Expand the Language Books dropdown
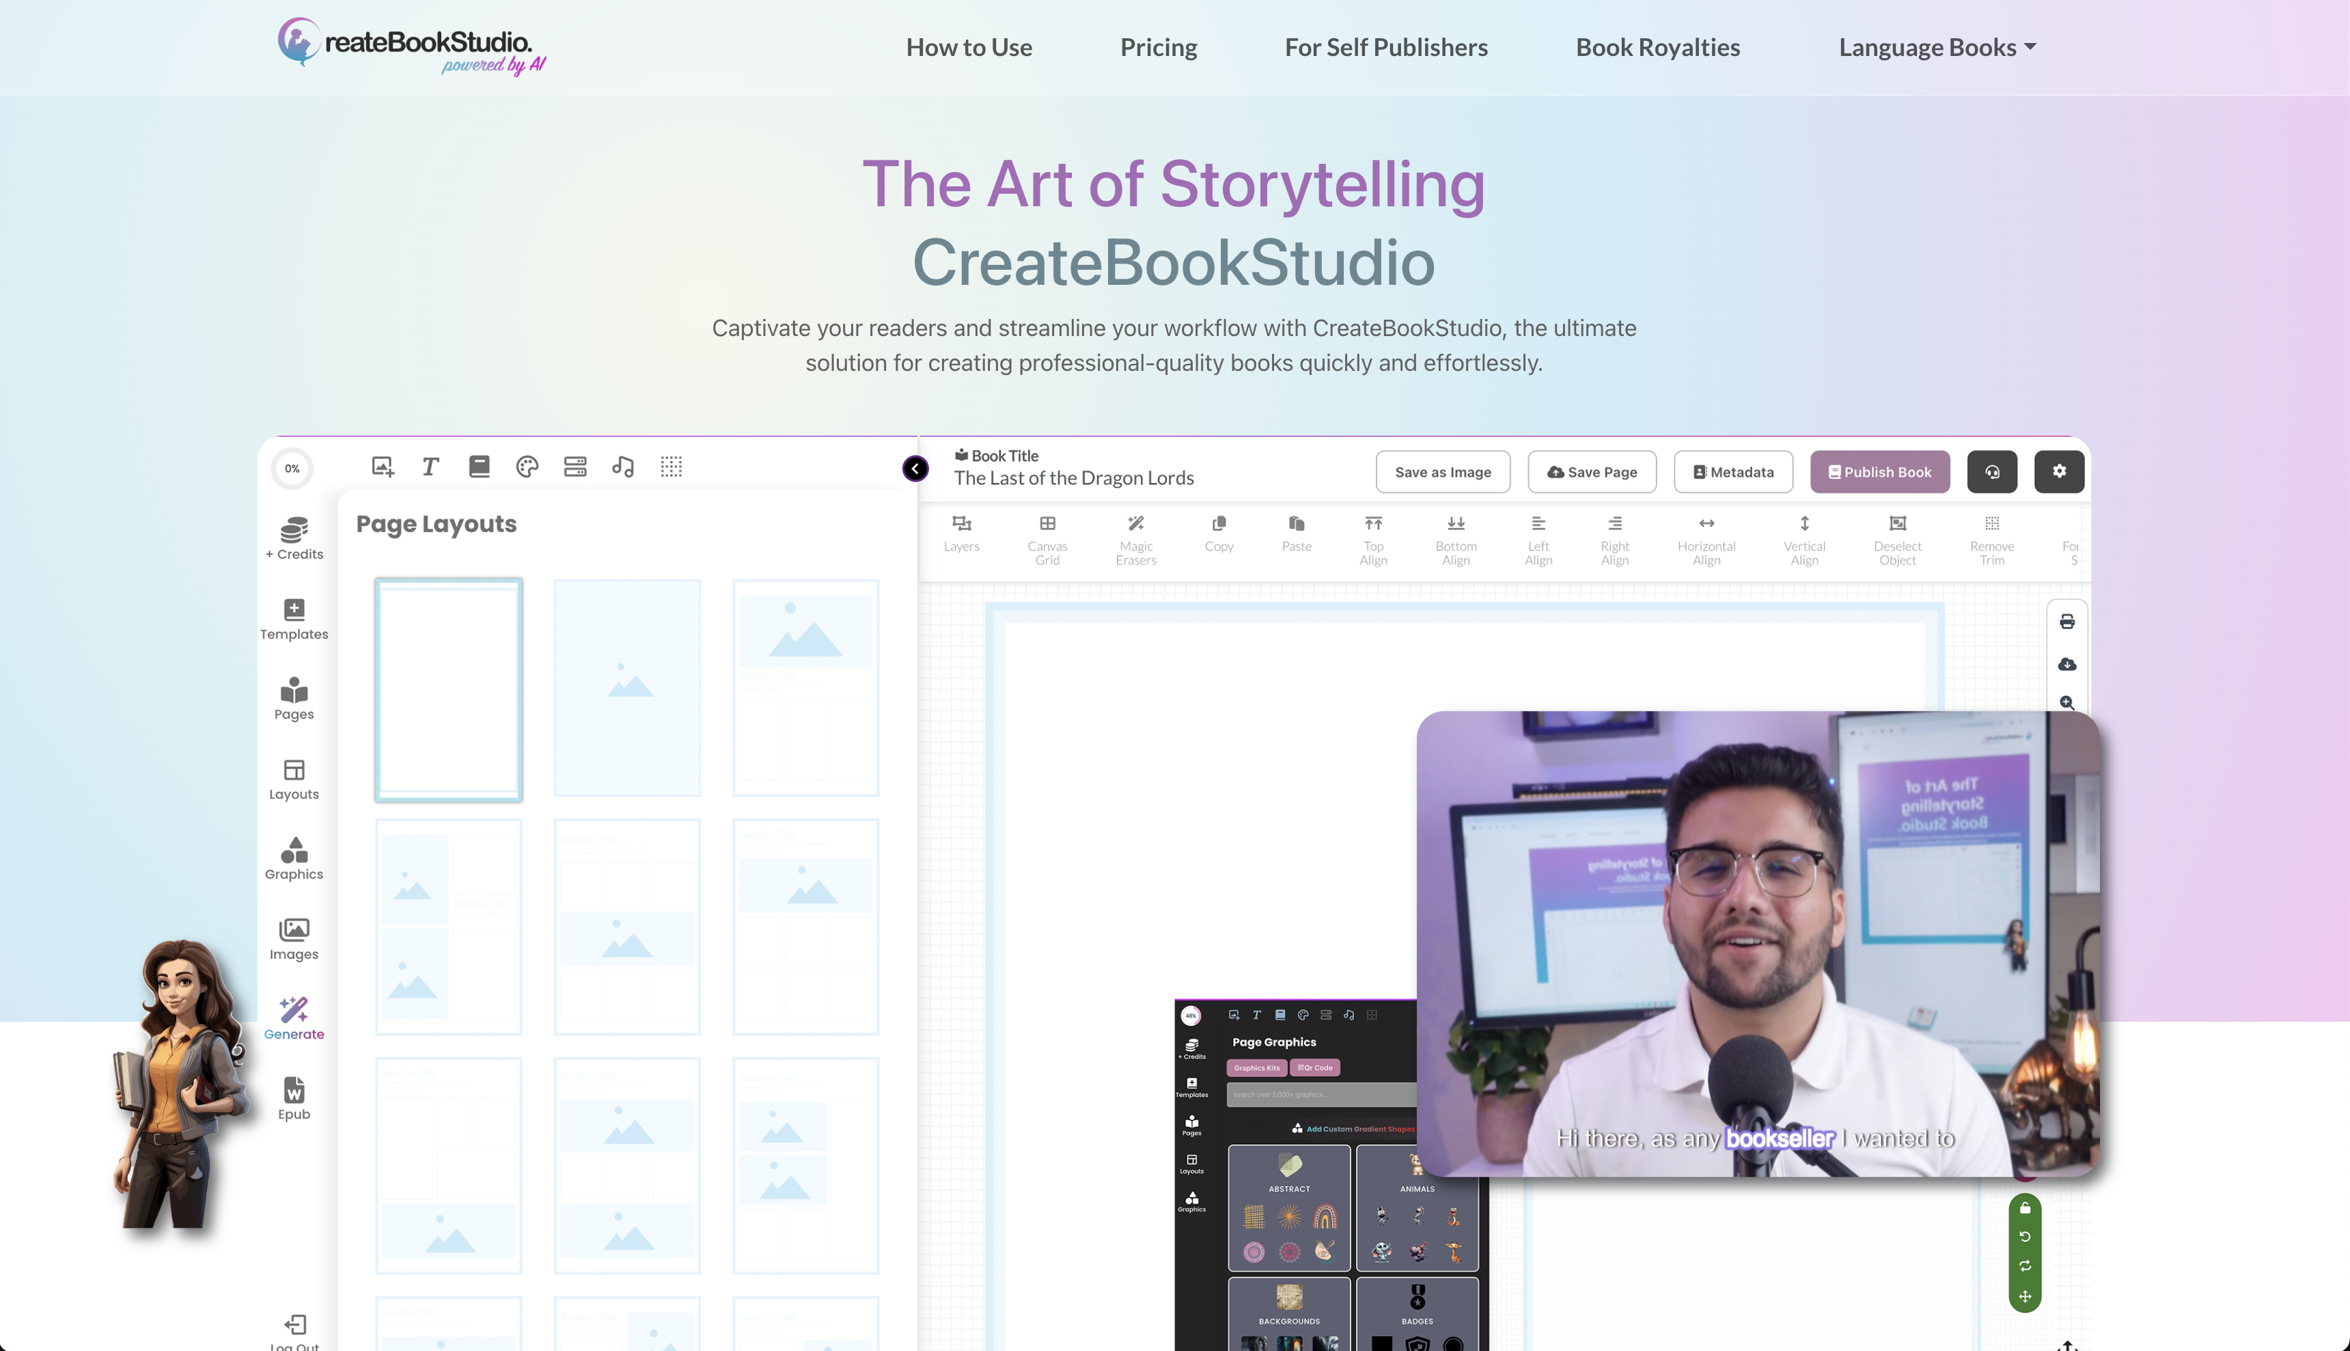The width and height of the screenshot is (2350, 1351). click(1937, 47)
